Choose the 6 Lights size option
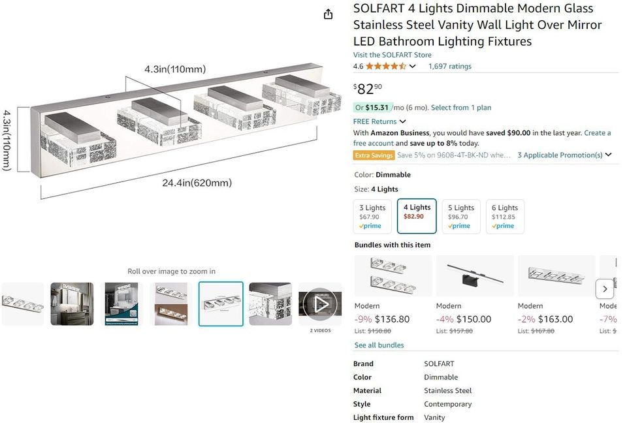 coord(505,217)
